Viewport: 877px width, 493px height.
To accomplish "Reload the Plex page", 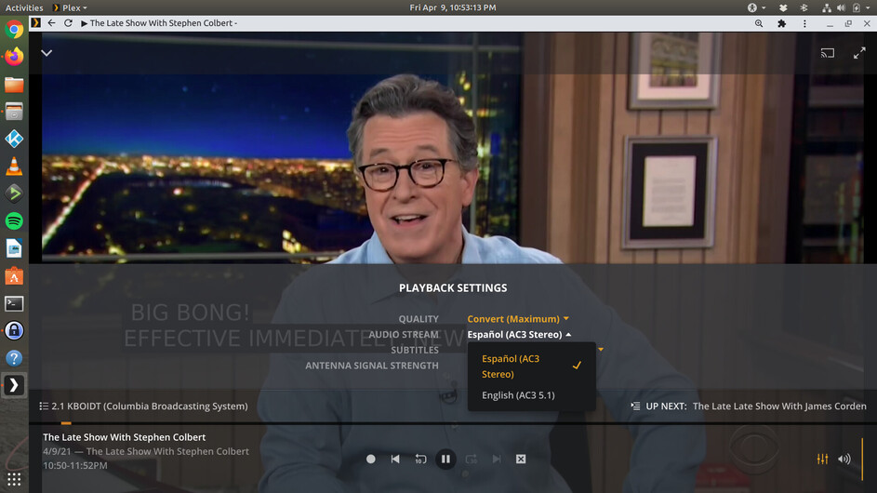I will coord(68,23).
